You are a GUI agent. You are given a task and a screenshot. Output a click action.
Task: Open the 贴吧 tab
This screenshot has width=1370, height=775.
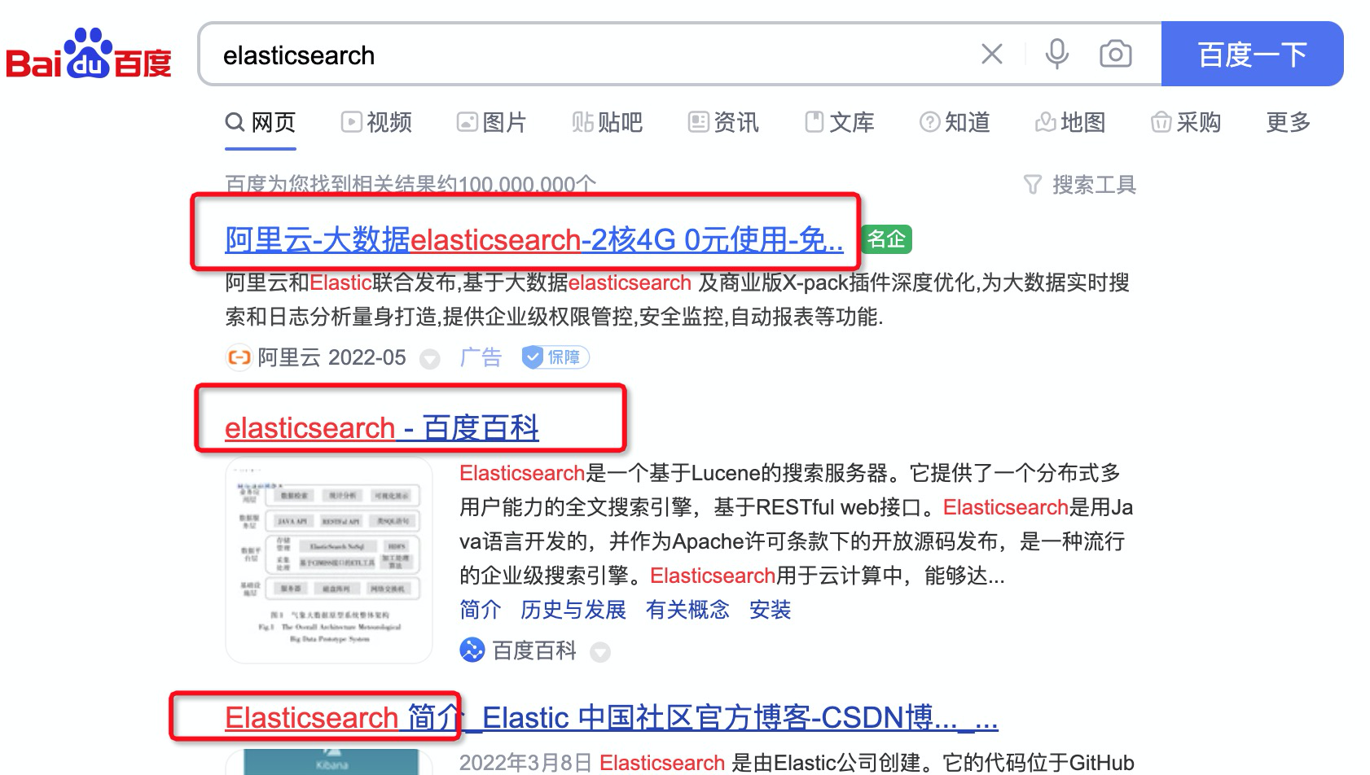(x=608, y=123)
